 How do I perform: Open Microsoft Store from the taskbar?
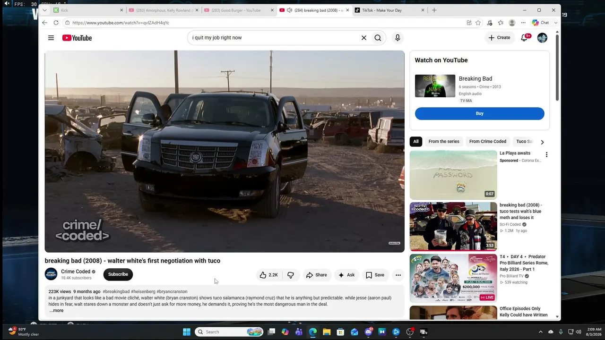340,332
